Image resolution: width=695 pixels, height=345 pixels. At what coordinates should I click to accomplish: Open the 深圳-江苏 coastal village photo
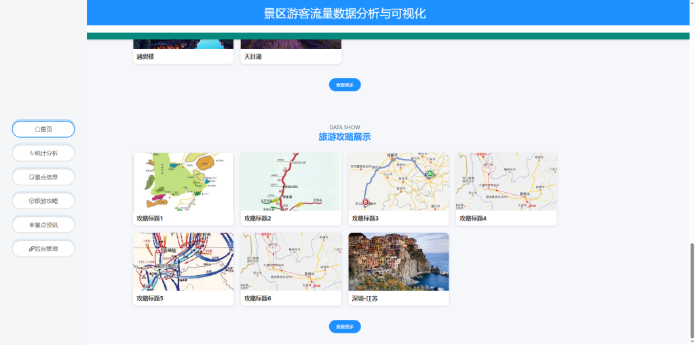click(398, 261)
